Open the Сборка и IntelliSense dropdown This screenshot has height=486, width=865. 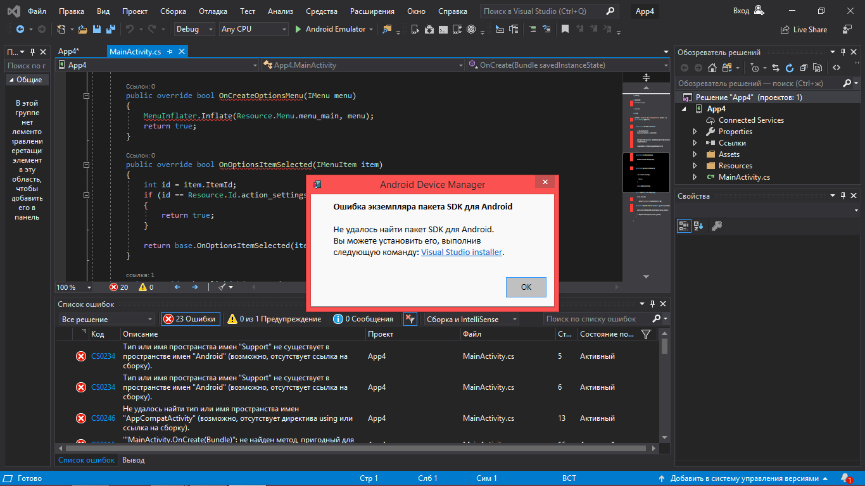tap(472, 319)
